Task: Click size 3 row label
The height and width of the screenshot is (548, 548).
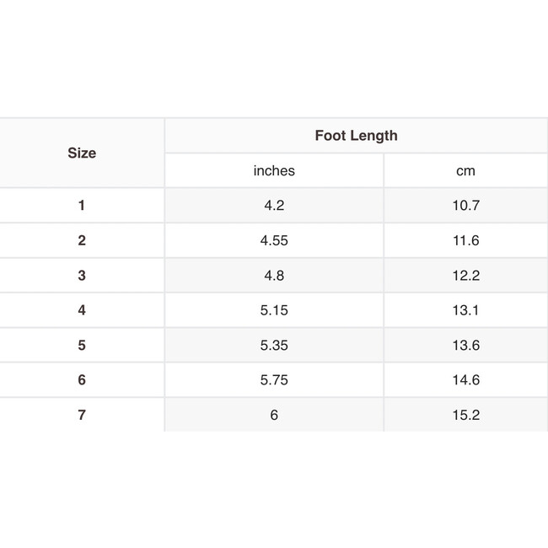Action: (82, 276)
